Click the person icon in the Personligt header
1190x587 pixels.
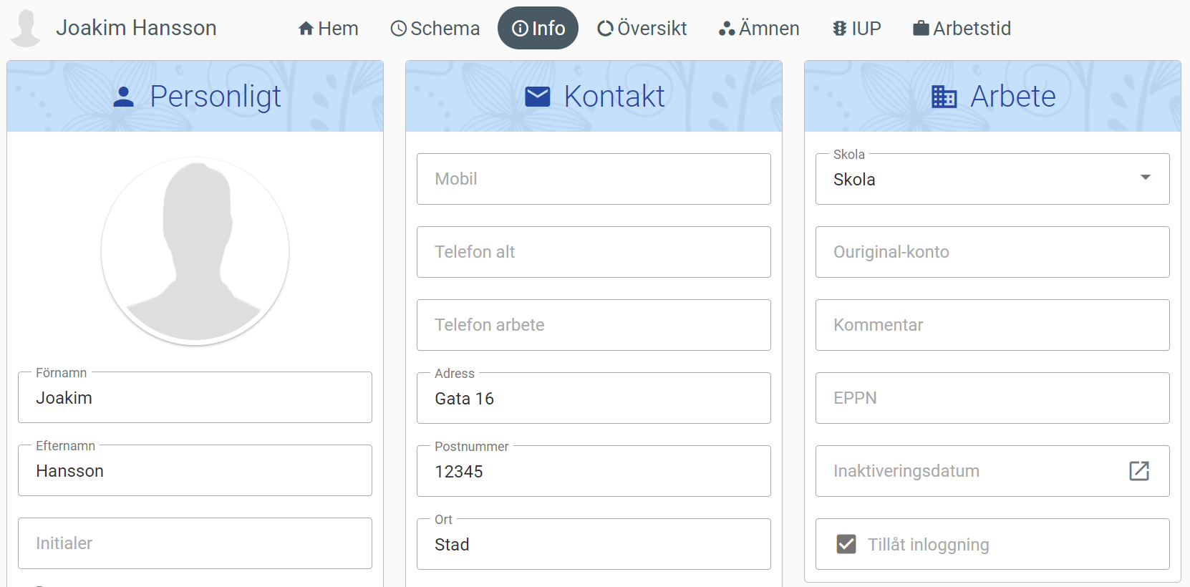point(124,97)
